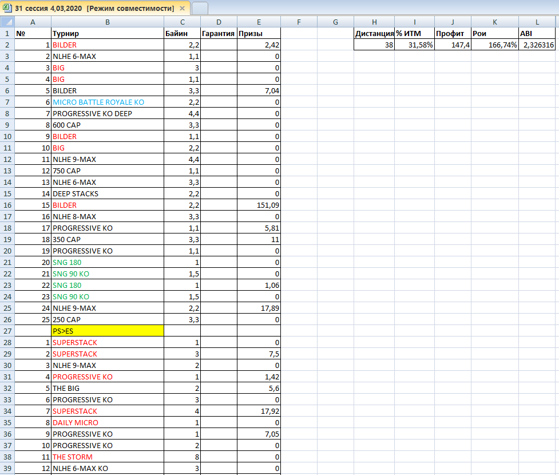
Task: Click the '600 CAP' cell
Action: [108, 125]
